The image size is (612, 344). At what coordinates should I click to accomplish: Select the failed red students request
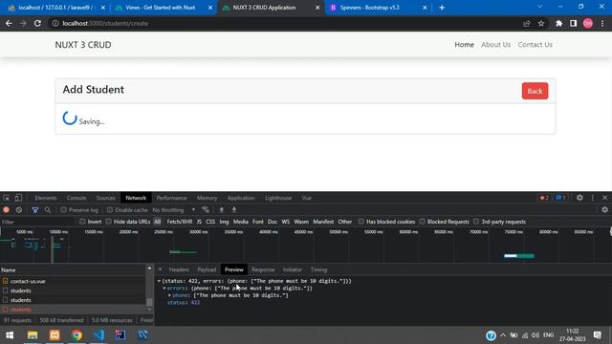(x=73, y=310)
